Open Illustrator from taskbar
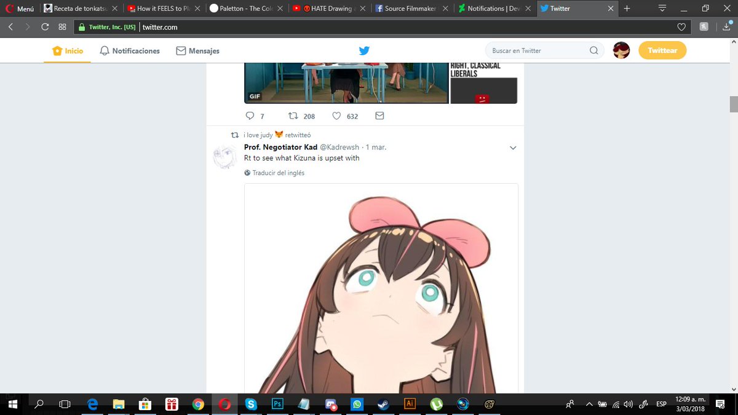This screenshot has height=415, width=738. pos(410,404)
